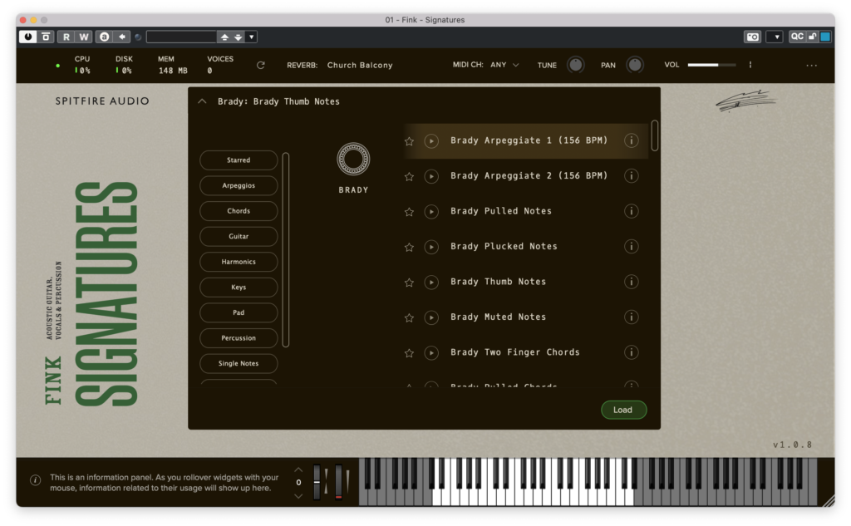Viewport: 851px width, 526px height.
Task: Filter presets by Chords
Action: [x=239, y=211]
